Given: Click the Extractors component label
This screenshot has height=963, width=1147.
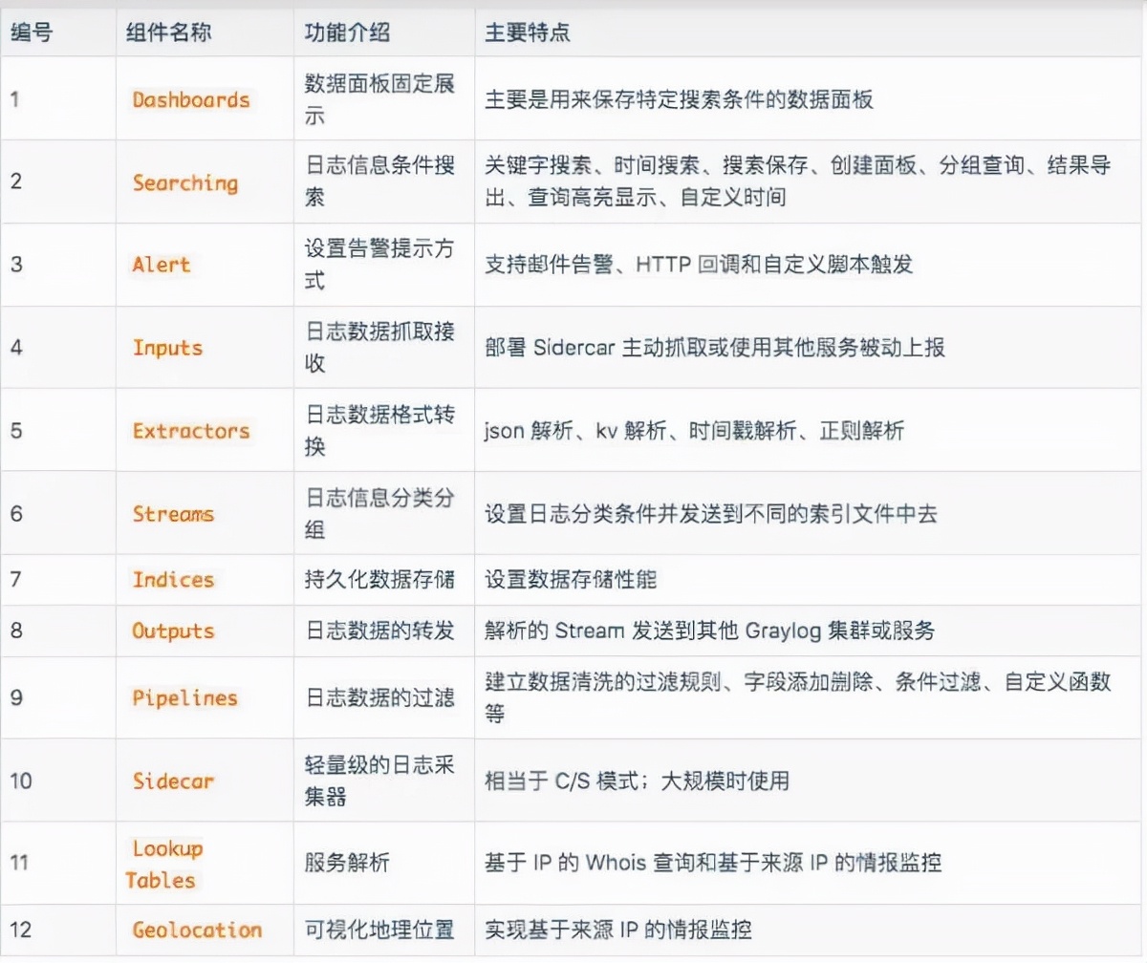Looking at the screenshot, I should (190, 430).
